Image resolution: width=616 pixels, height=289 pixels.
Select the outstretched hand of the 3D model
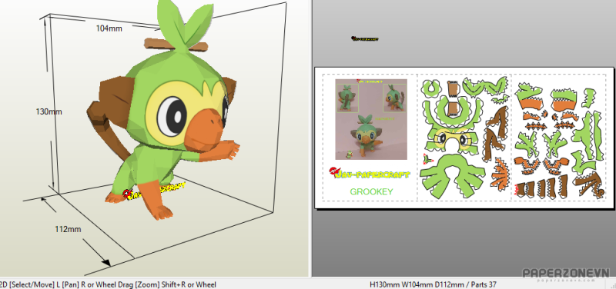(230, 150)
